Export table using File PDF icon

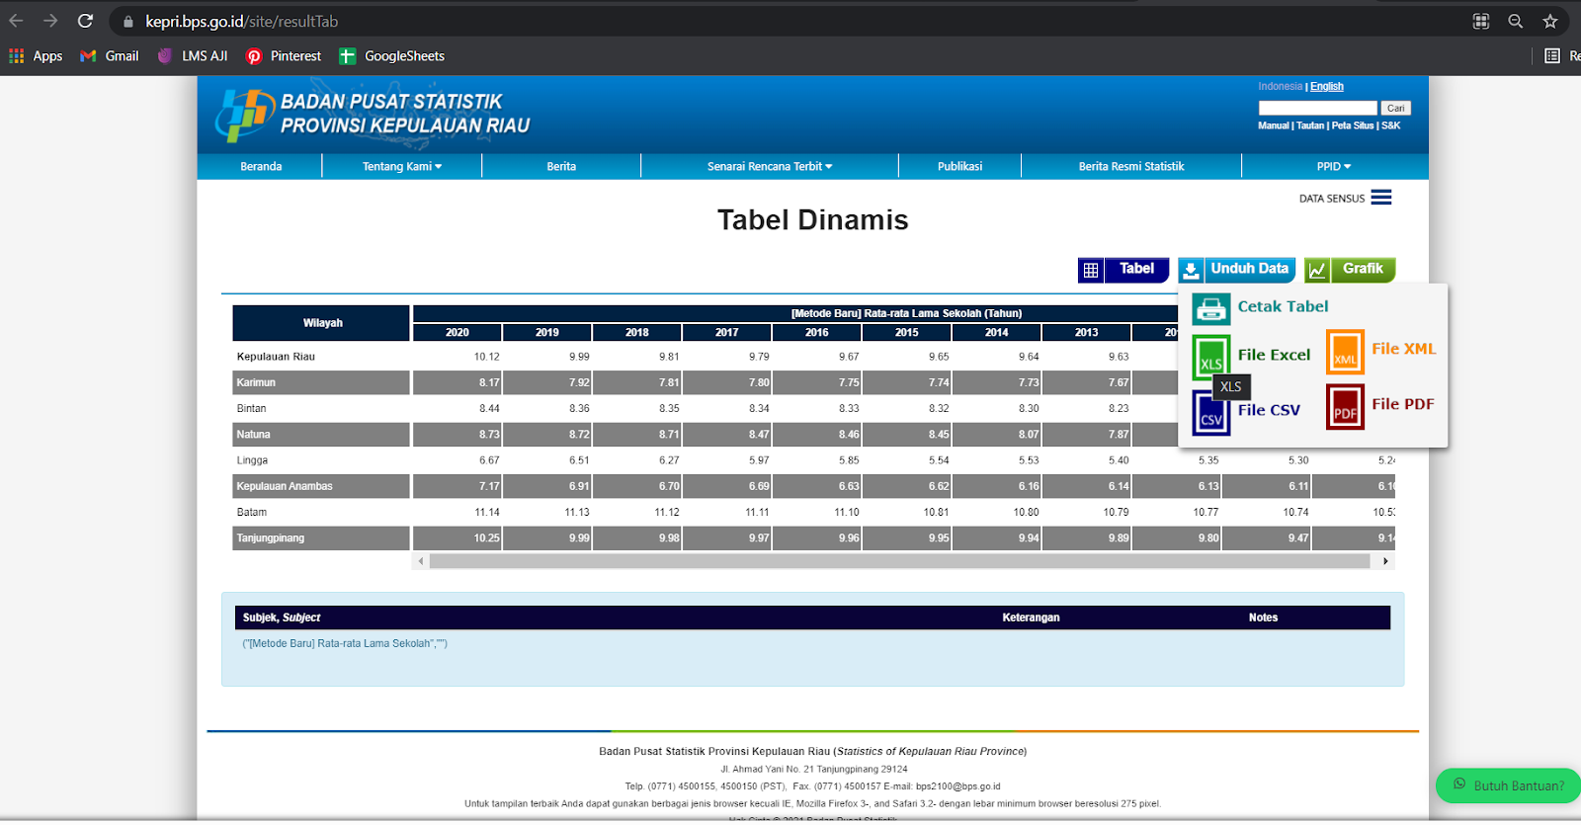(1345, 406)
